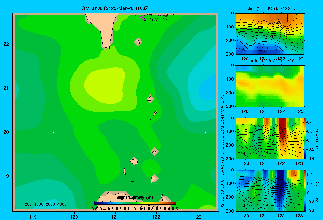The width and height of the screenshot is (323, 220).
Task: Click latitude tick label 21 on map
Action: tap(6, 88)
